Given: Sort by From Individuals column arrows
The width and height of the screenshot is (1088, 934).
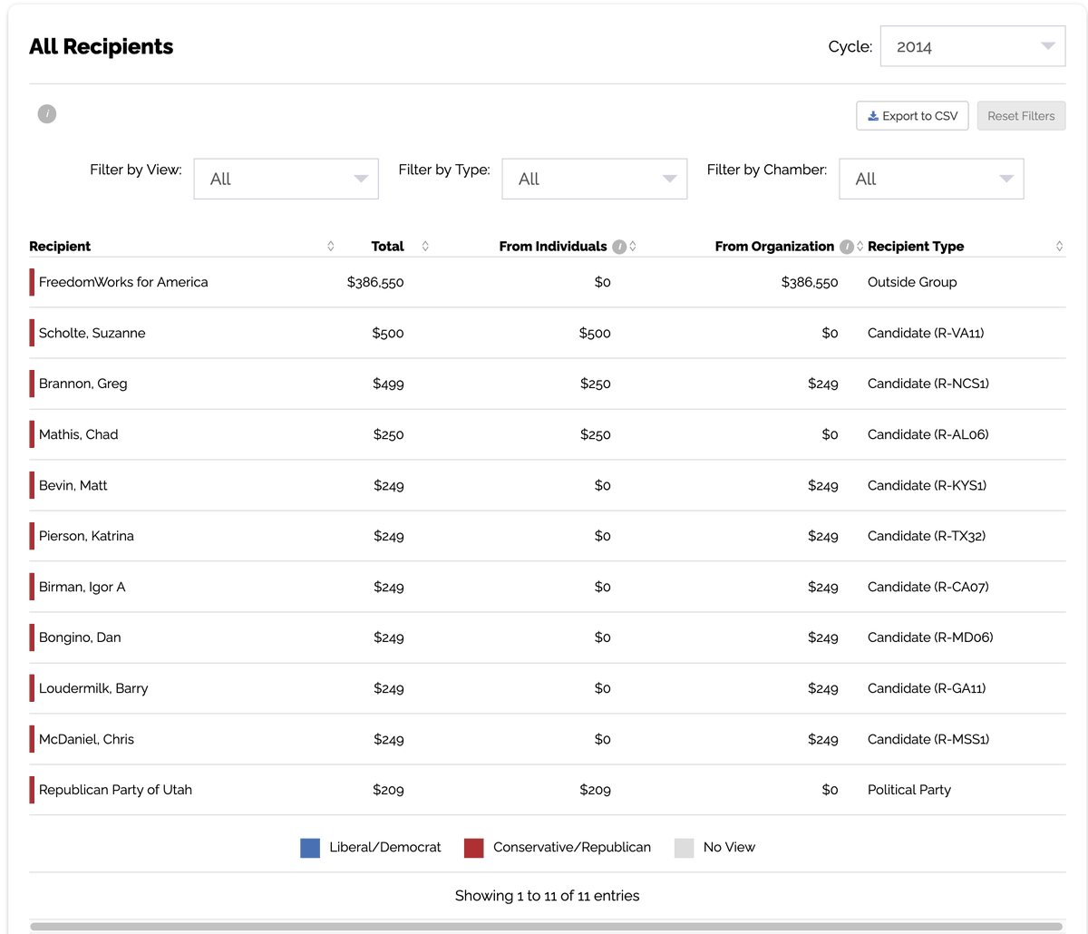Looking at the screenshot, I should click(633, 247).
